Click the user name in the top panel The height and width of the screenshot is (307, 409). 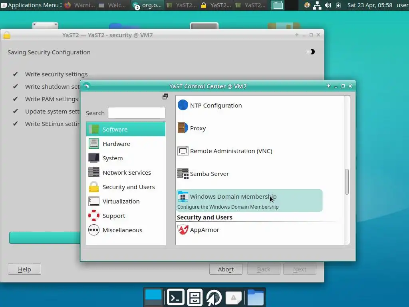tap(403, 5)
